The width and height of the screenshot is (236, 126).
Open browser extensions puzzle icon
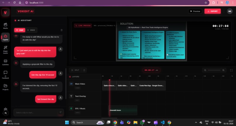coord(213,3)
